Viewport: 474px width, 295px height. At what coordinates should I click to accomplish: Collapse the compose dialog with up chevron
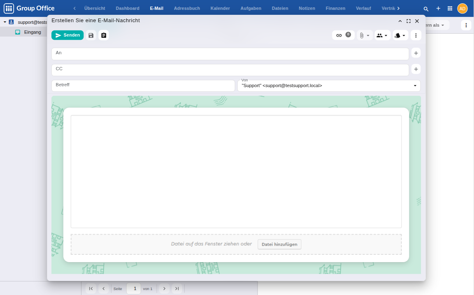coord(400,21)
